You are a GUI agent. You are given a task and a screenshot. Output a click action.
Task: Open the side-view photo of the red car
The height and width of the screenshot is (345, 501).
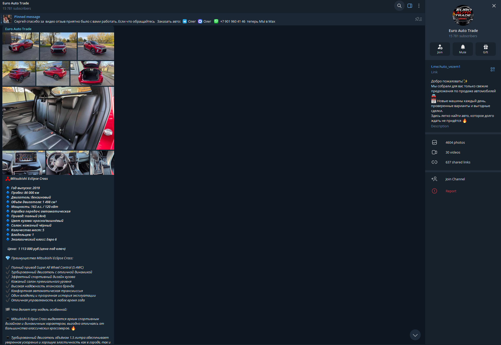coord(53,74)
